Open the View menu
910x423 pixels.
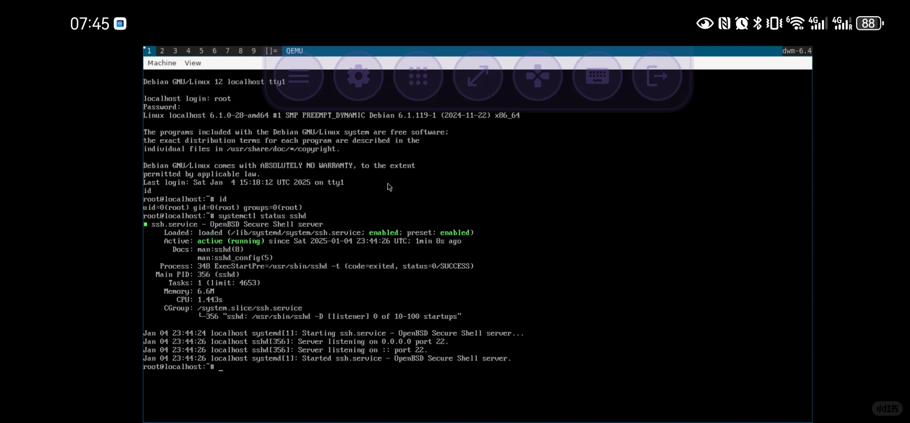[x=193, y=63]
